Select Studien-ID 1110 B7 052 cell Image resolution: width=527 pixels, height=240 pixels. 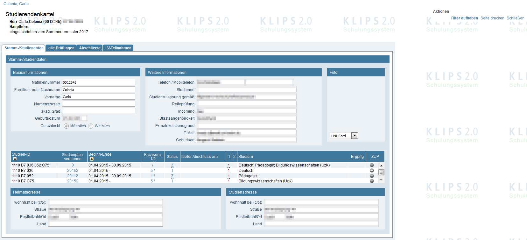click(23, 176)
